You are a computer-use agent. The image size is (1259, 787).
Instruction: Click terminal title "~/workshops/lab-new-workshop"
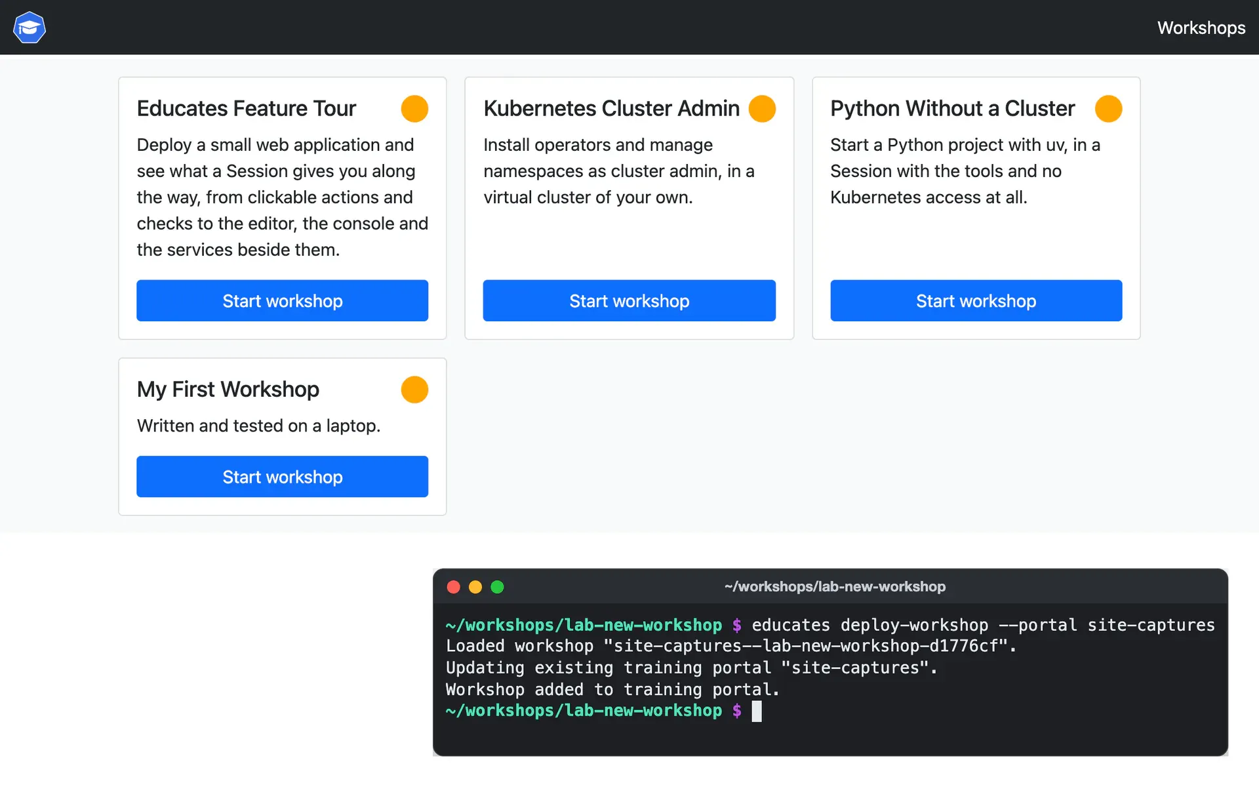835,586
